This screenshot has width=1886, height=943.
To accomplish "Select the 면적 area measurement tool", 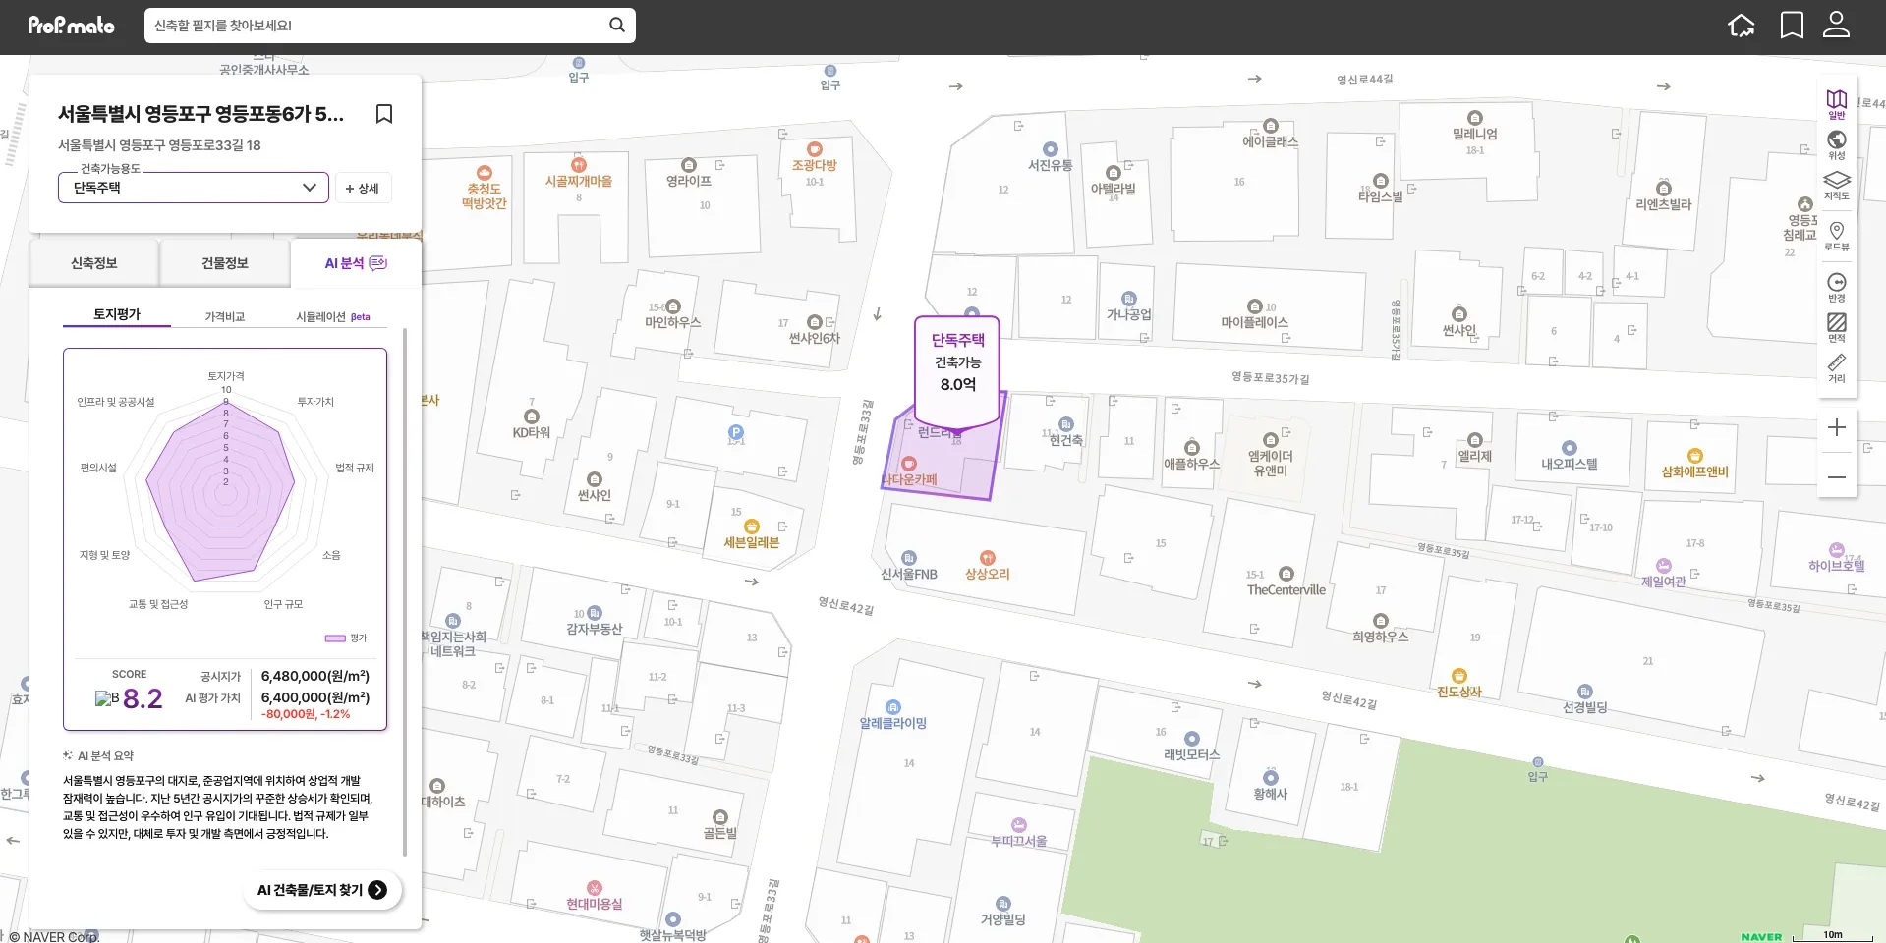I will point(1836,328).
